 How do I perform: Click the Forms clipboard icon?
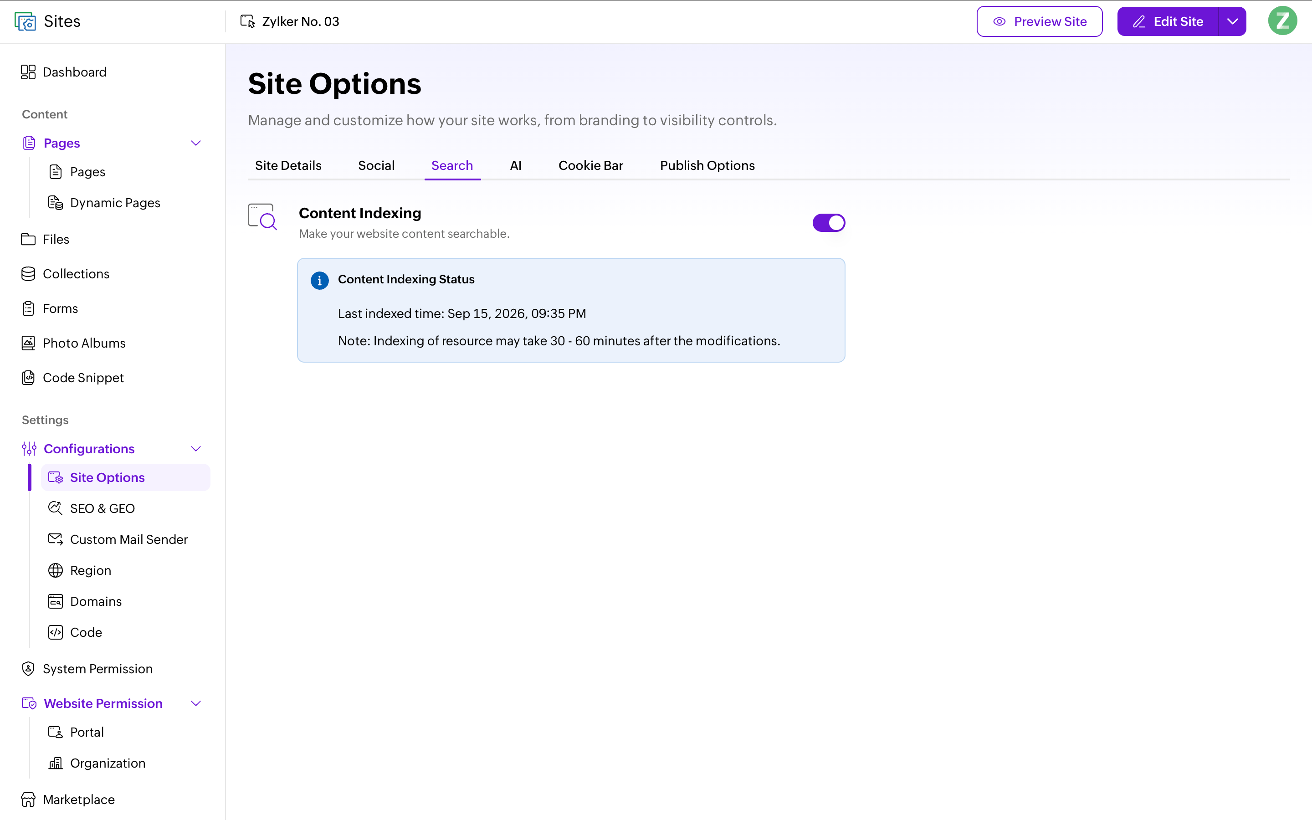pyautogui.click(x=28, y=308)
